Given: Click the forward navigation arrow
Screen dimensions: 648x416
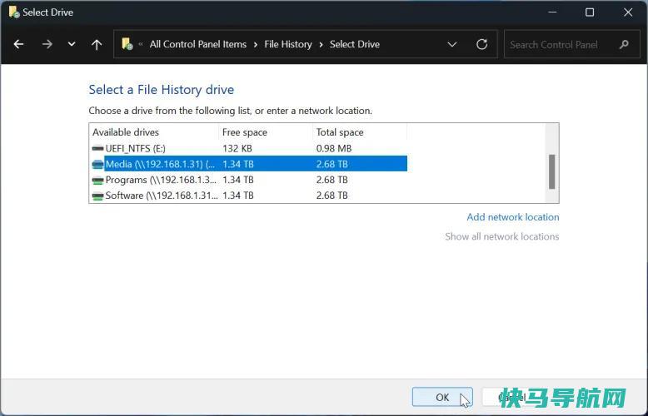Looking at the screenshot, I should click(47, 44).
